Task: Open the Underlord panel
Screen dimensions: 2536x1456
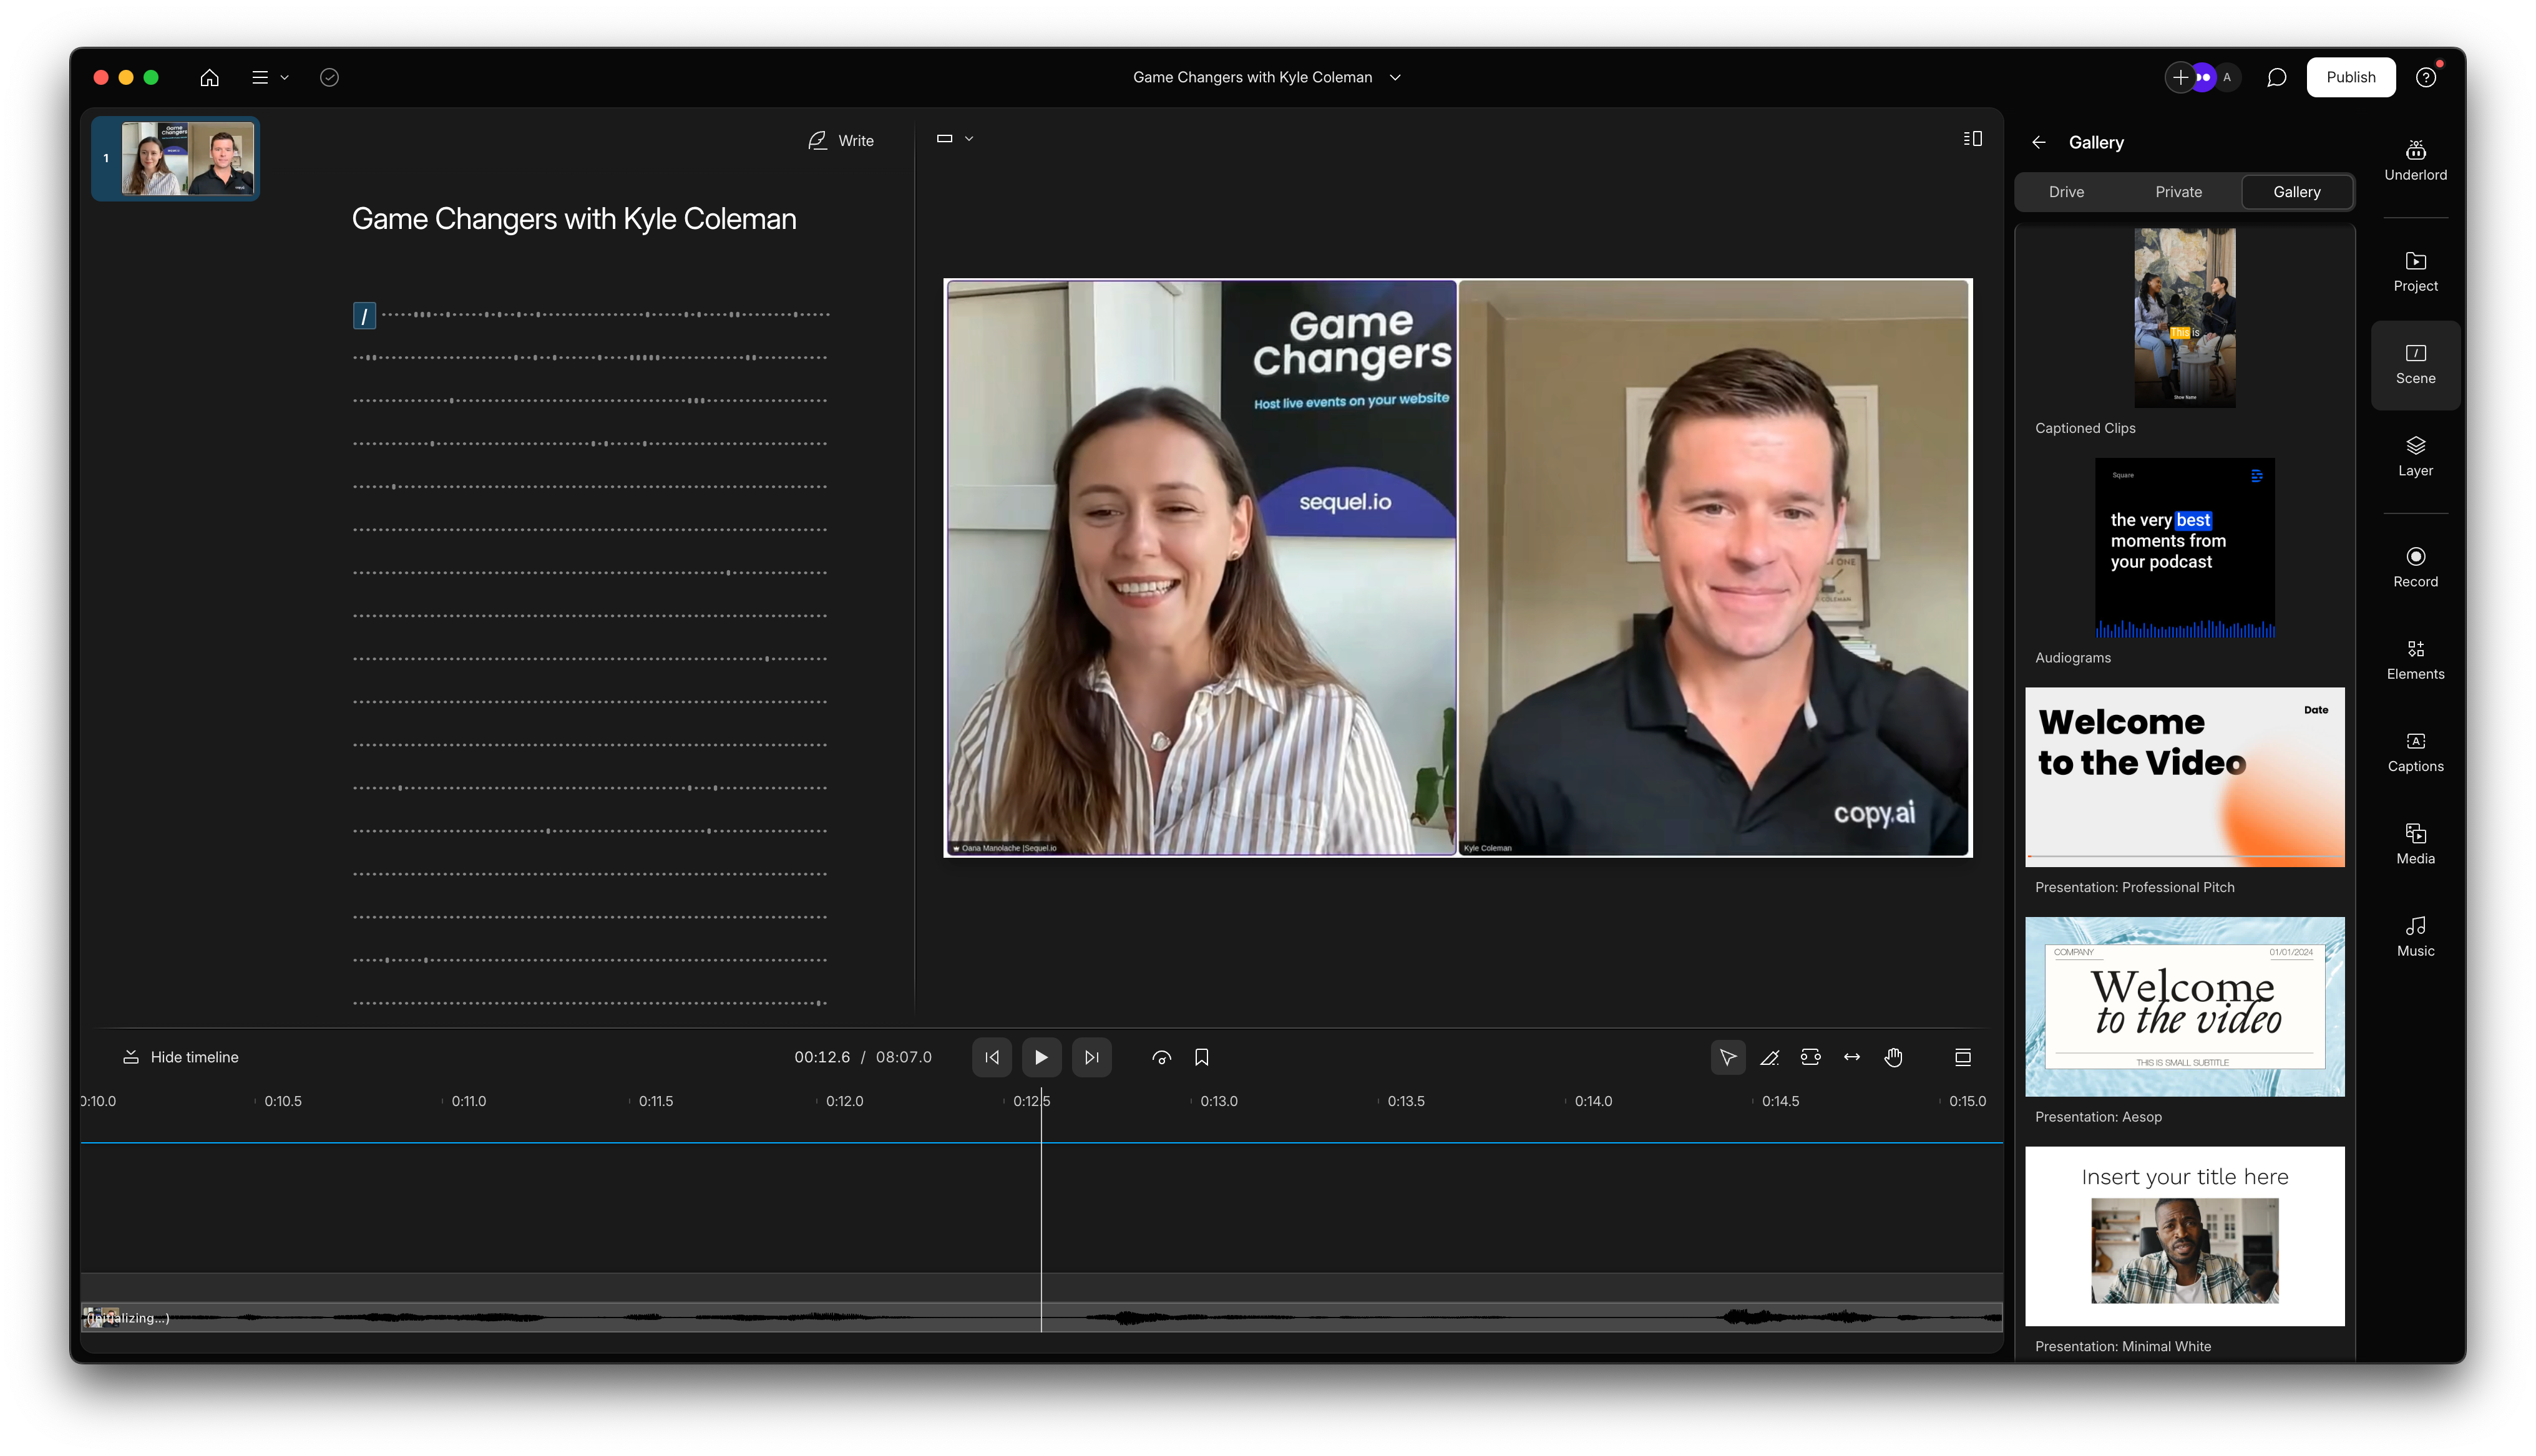Action: coord(2415,160)
